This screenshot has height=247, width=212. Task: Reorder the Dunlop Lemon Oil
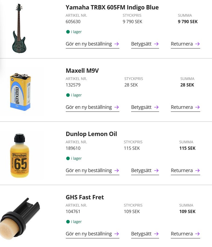(x=92, y=171)
